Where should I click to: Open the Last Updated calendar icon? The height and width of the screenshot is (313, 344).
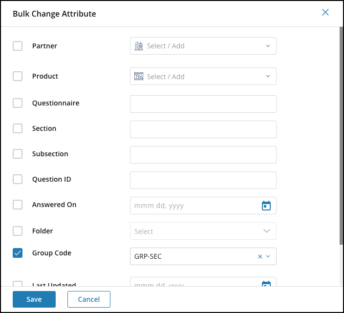pyautogui.click(x=266, y=284)
